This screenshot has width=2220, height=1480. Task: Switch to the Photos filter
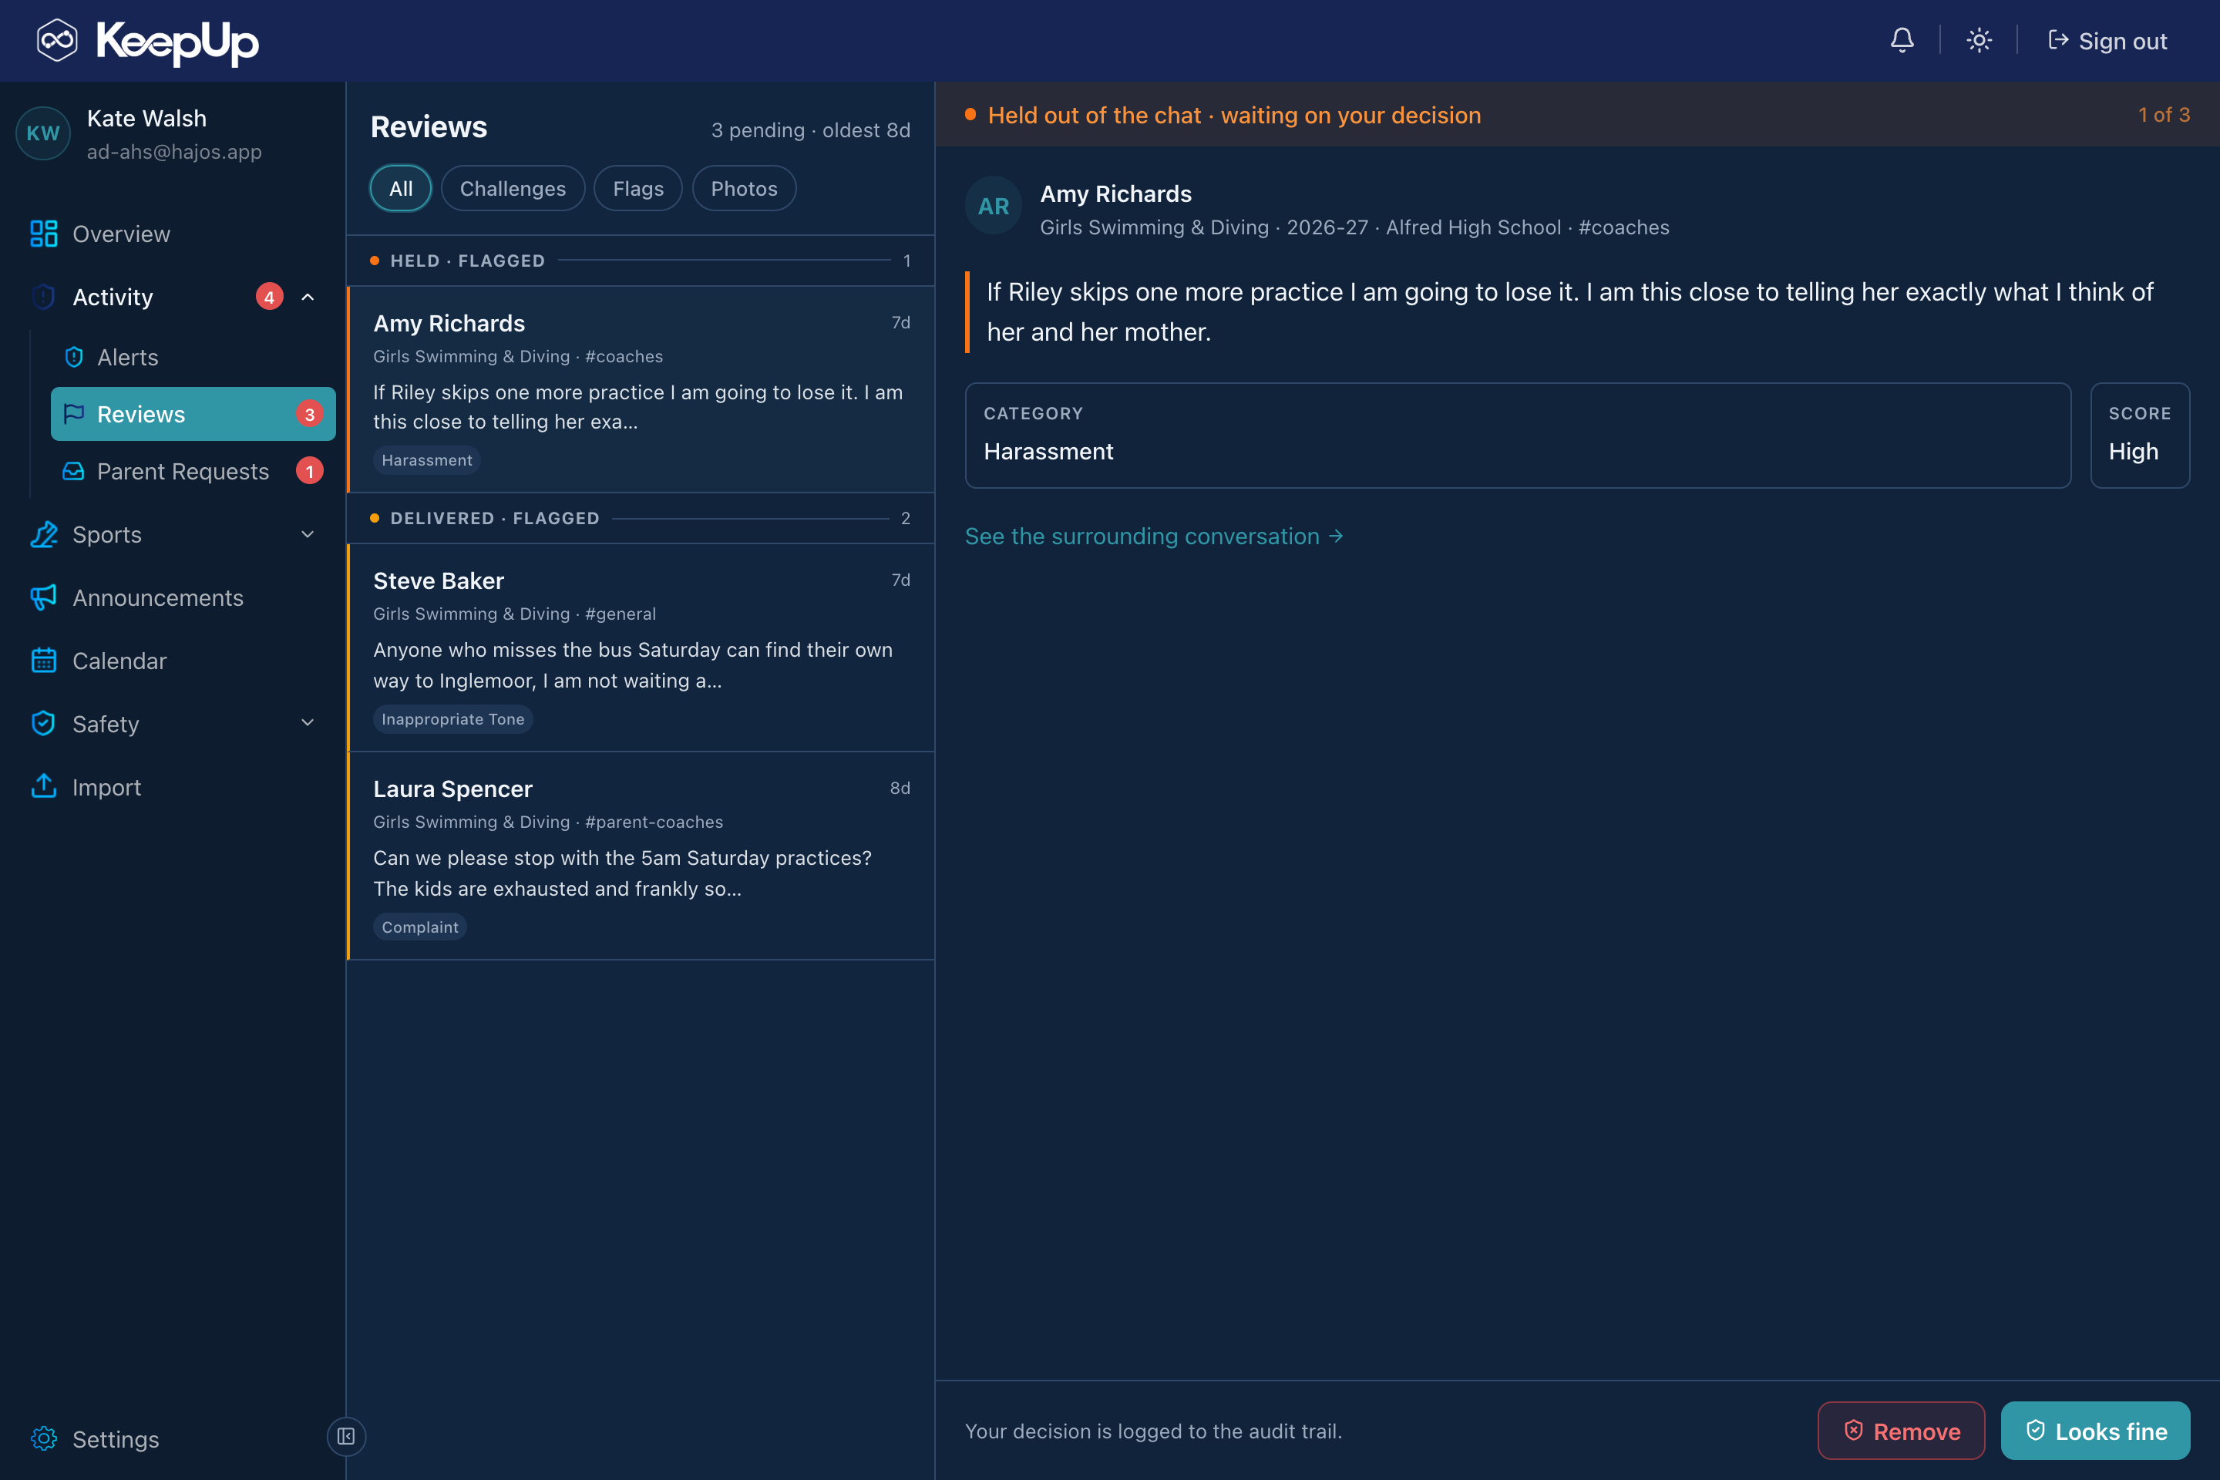[x=744, y=188]
